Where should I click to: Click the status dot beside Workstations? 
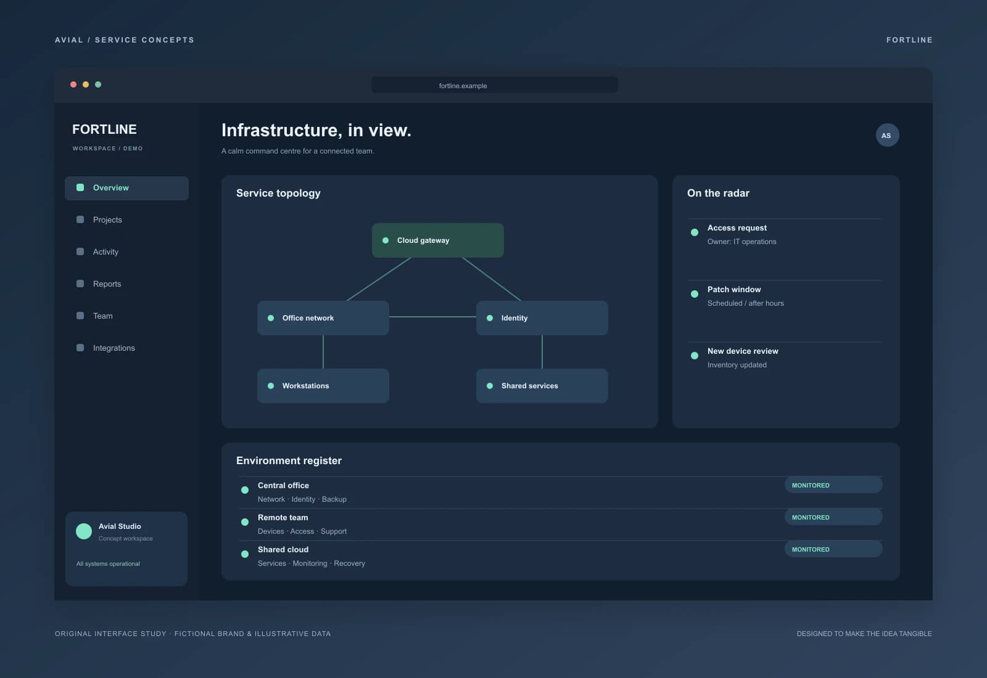click(271, 386)
